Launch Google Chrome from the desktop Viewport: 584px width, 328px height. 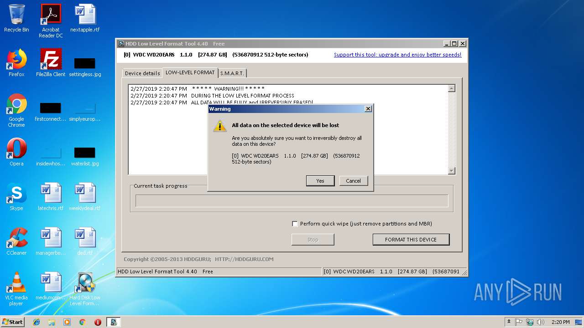tap(16, 110)
